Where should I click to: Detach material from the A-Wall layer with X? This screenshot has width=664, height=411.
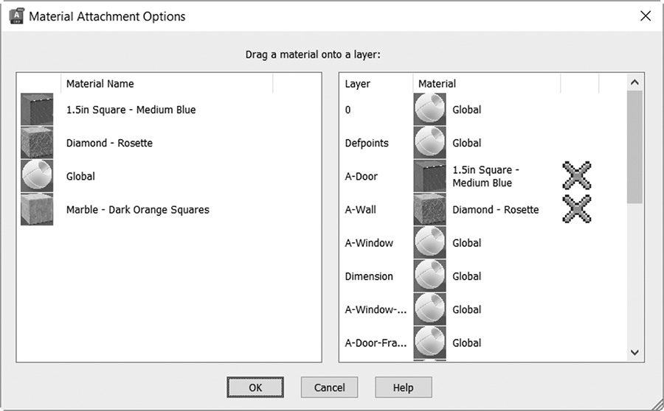[577, 209]
